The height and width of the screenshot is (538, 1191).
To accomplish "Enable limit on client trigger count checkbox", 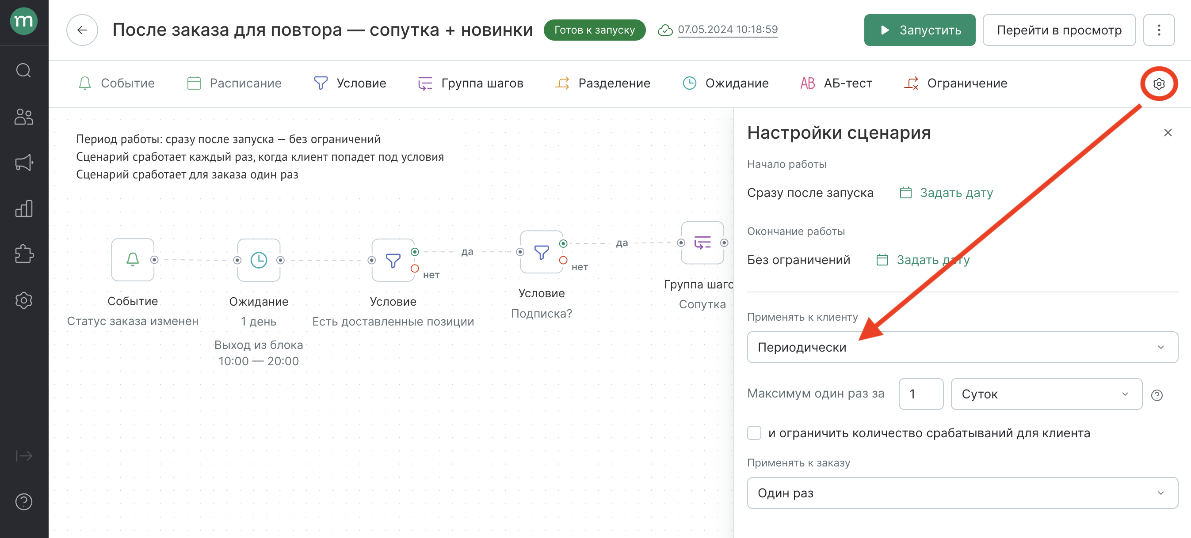I will [754, 433].
